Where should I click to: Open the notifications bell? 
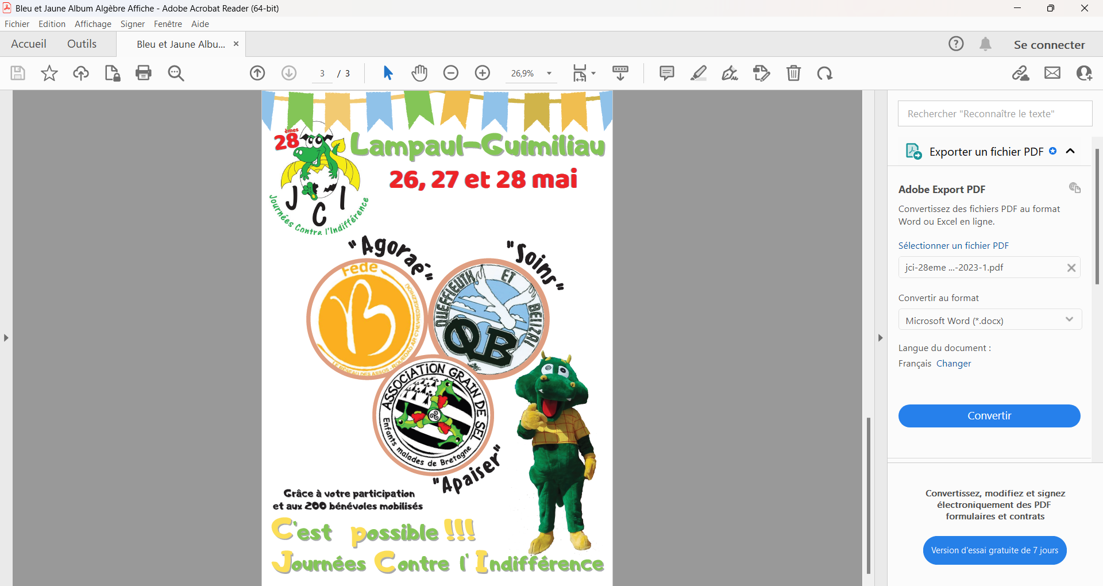coord(986,44)
